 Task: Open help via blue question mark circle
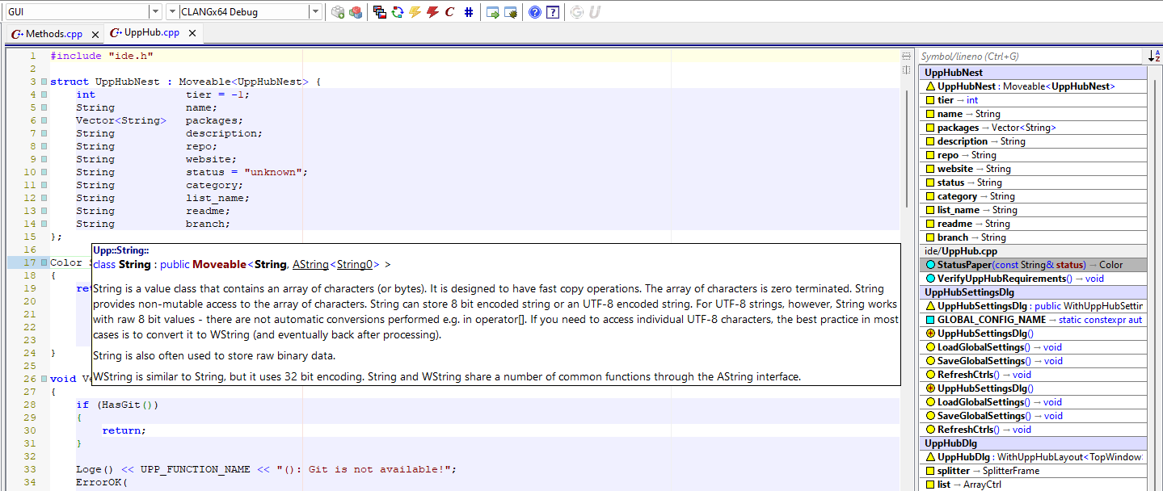pos(534,12)
